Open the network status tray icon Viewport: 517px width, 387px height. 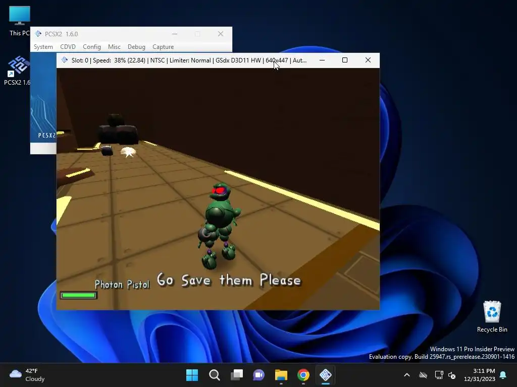click(439, 375)
